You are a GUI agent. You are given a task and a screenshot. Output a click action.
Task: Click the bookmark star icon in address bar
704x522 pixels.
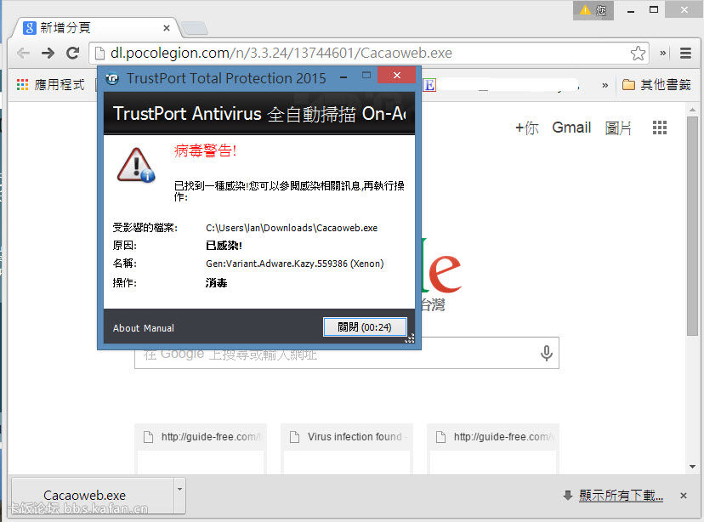point(638,54)
